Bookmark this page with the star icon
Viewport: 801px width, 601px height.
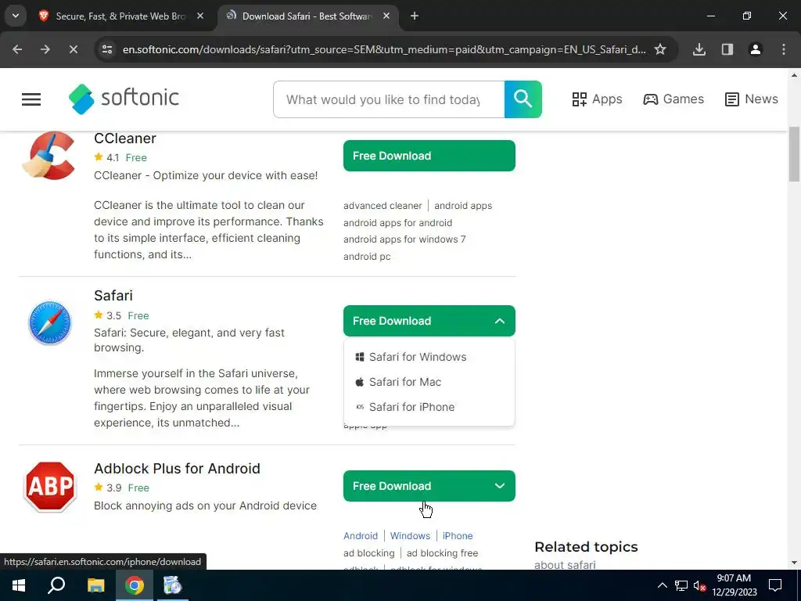coord(660,49)
